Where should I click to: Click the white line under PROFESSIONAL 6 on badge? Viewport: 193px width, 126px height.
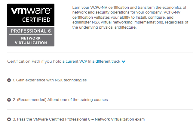[x=31, y=35]
